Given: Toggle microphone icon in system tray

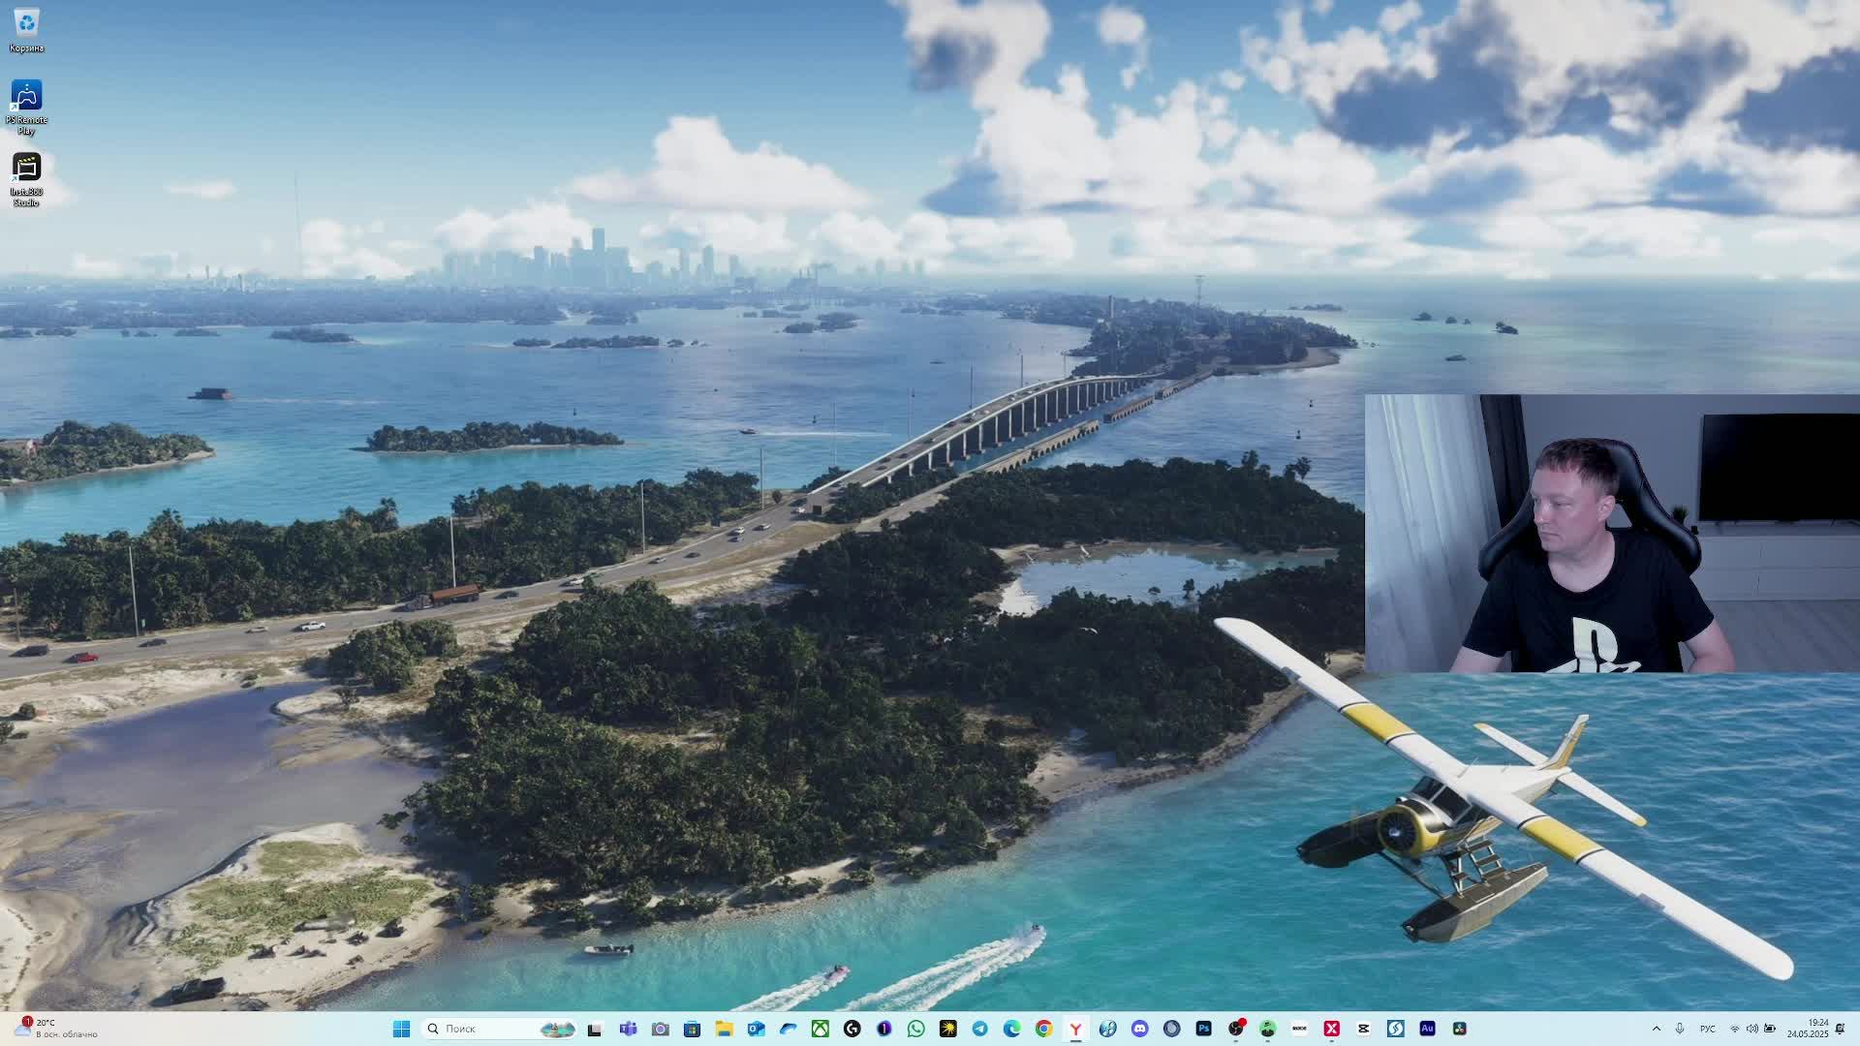Looking at the screenshot, I should coord(1679,1029).
